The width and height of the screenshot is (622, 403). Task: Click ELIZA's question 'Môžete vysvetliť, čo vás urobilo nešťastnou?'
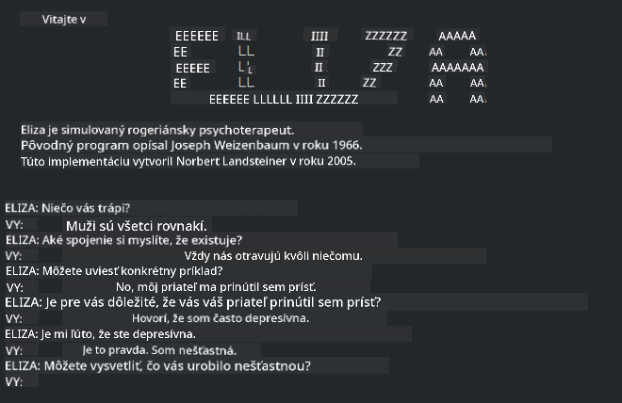158,366
